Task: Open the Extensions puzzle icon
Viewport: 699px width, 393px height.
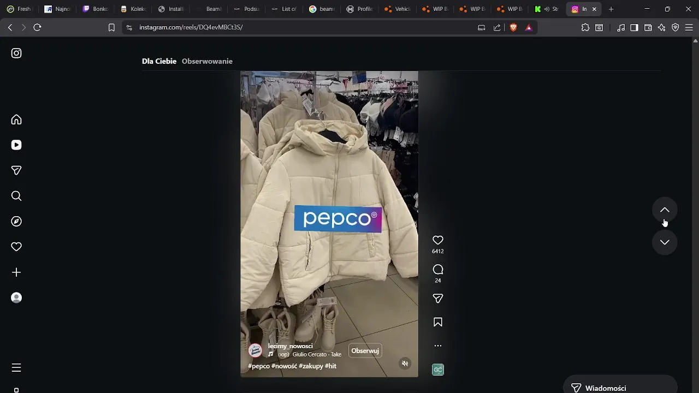Action: (585, 27)
